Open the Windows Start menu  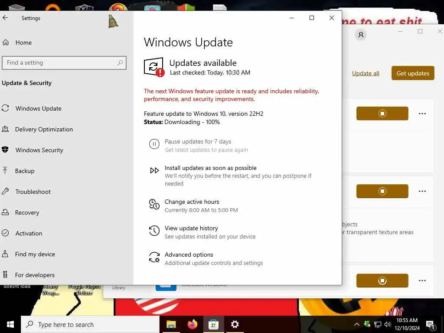tap(10, 324)
